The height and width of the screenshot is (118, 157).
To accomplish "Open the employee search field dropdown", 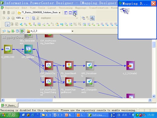I will pyautogui.click(x=77, y=18).
